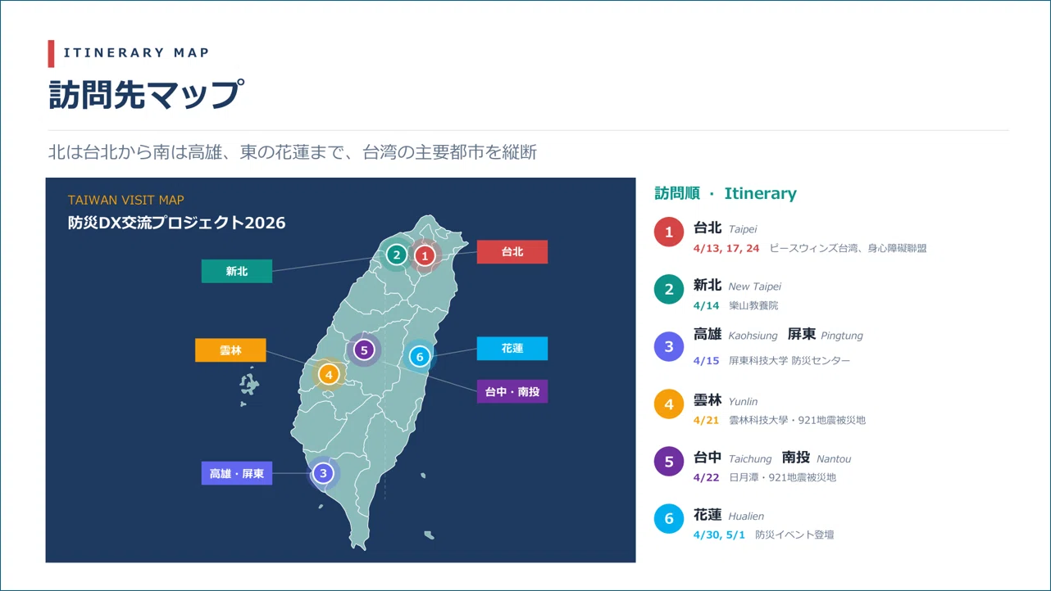Click the Pingtung italic label
Viewport: 1051px width, 591px height.
coord(842,336)
